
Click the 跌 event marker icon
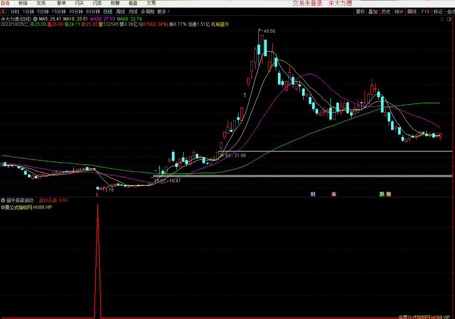tap(382, 194)
